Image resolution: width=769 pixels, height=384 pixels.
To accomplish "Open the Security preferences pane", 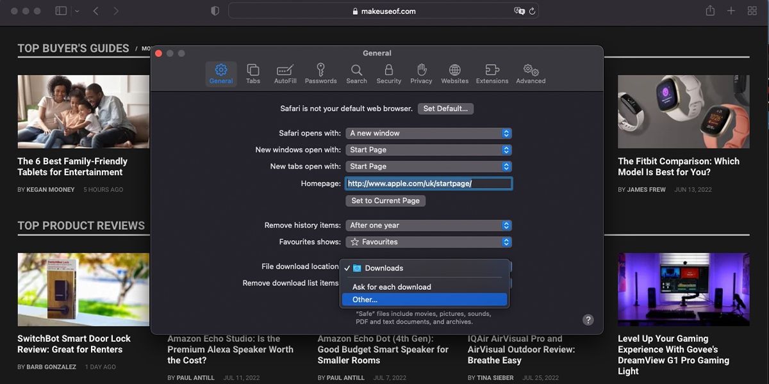I will (x=388, y=74).
